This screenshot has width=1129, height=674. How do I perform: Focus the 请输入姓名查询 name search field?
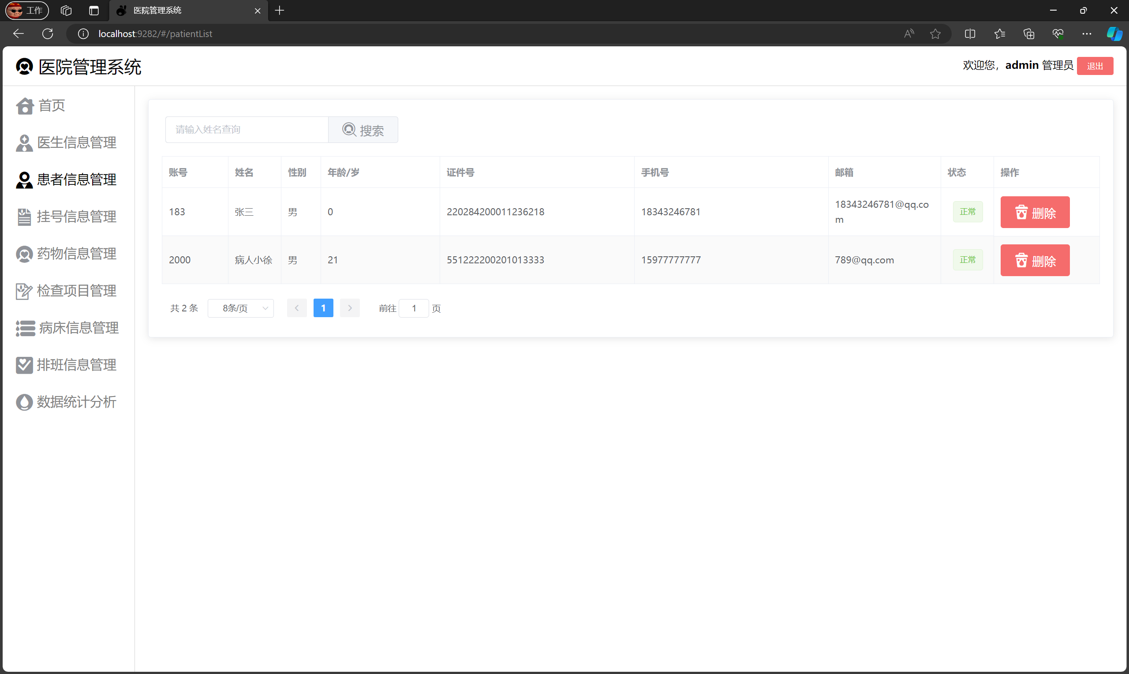pos(247,130)
